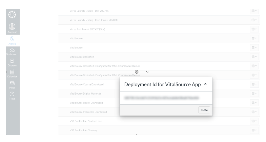Select Verba Launch Testing - Dev 202766 row text
The width and height of the screenshot is (266, 142).
click(x=89, y=11)
